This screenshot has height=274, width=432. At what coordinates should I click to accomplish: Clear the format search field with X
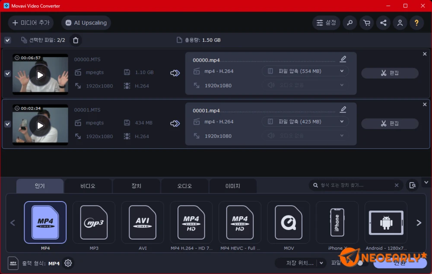point(397,185)
